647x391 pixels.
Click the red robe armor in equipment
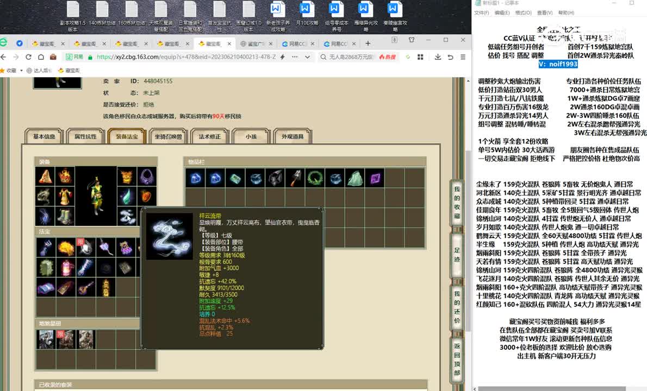pos(65,197)
